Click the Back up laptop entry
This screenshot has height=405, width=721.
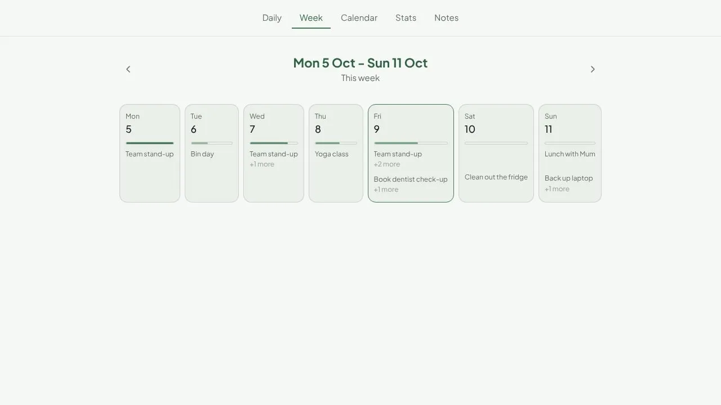point(569,178)
